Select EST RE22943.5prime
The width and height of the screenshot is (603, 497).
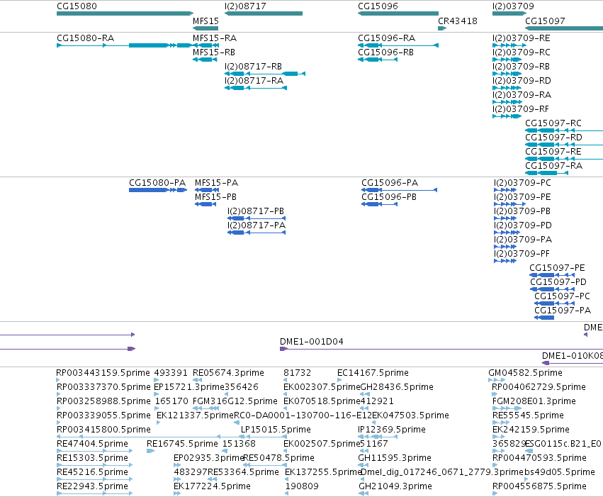click(92, 486)
